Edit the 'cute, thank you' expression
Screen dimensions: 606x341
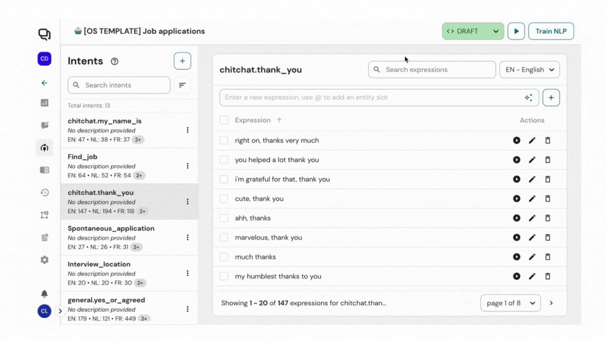coord(532,199)
